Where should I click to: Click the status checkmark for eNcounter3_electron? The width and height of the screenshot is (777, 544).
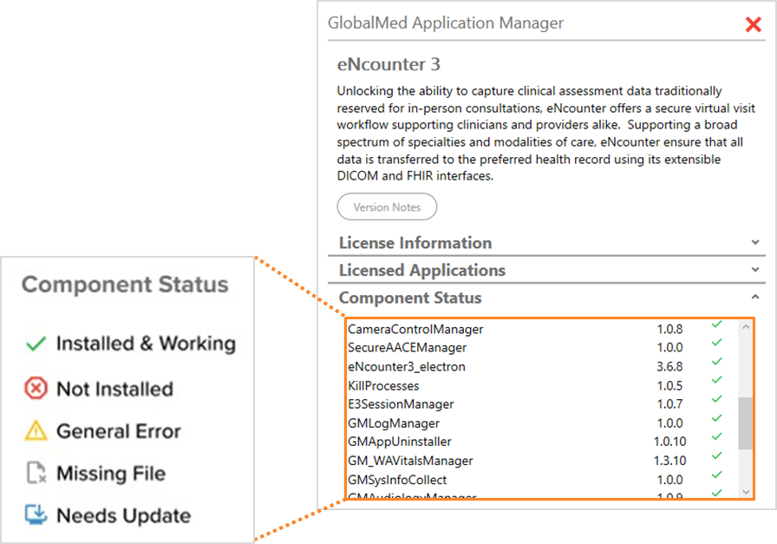[x=717, y=362]
